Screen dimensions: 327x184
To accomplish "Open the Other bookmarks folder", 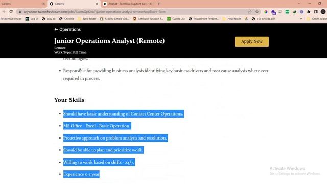I will click(x=317, y=19).
